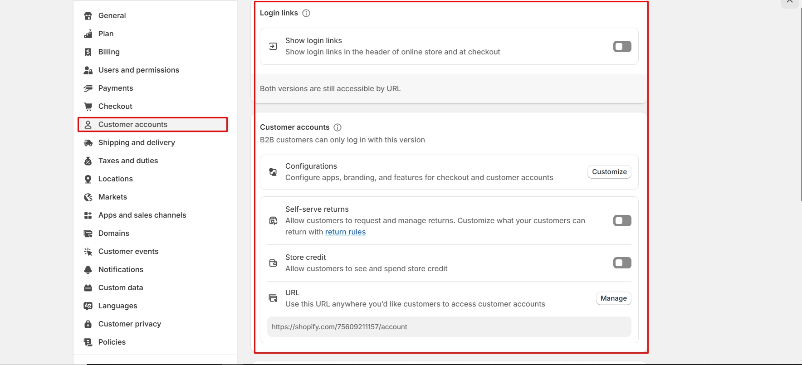
Task: Click the Manage button for URL
Action: tap(613, 298)
